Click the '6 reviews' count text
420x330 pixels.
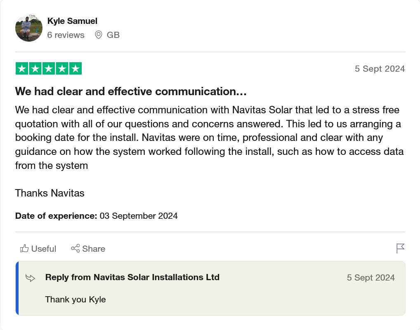tap(66, 35)
